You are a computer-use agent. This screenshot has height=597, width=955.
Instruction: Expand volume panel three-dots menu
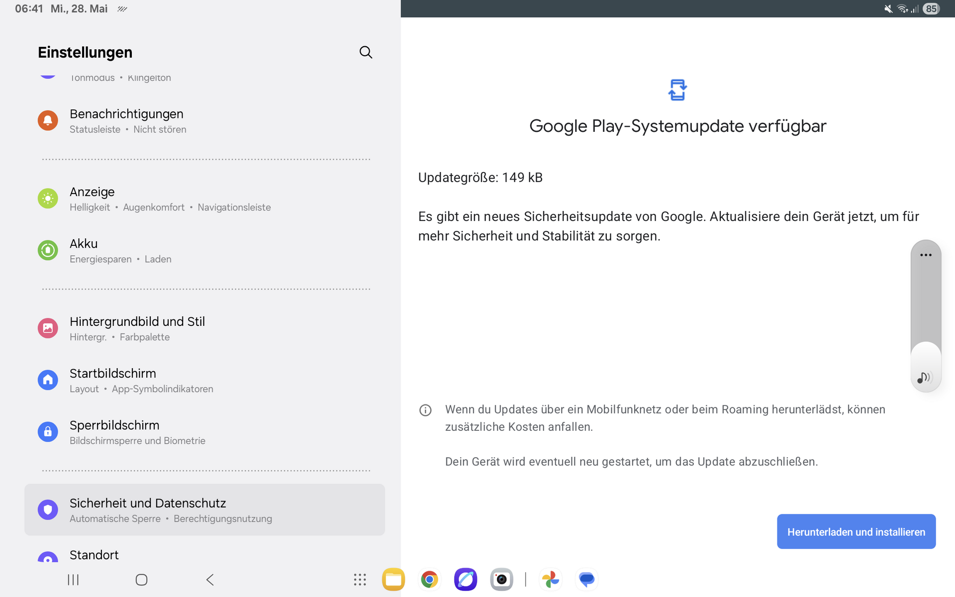[x=925, y=255]
